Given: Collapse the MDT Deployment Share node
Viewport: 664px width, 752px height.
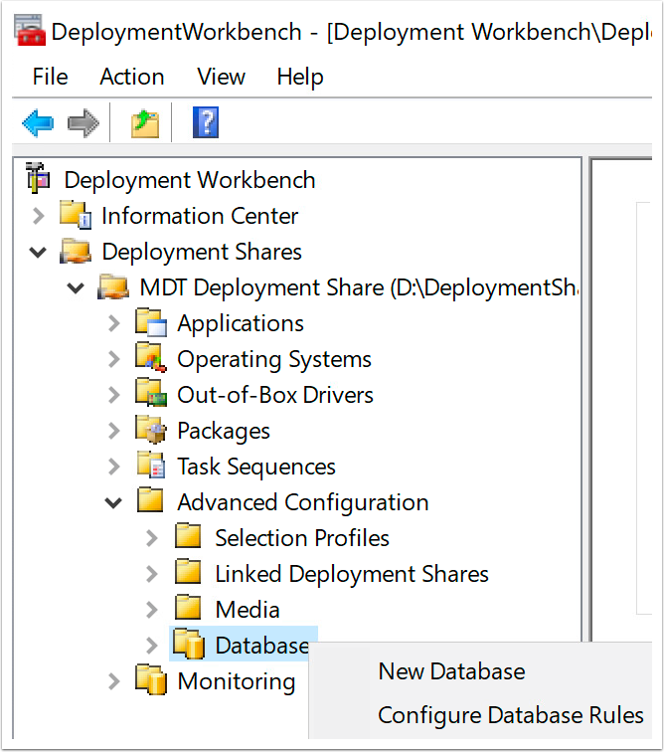Looking at the screenshot, I should tap(76, 288).
